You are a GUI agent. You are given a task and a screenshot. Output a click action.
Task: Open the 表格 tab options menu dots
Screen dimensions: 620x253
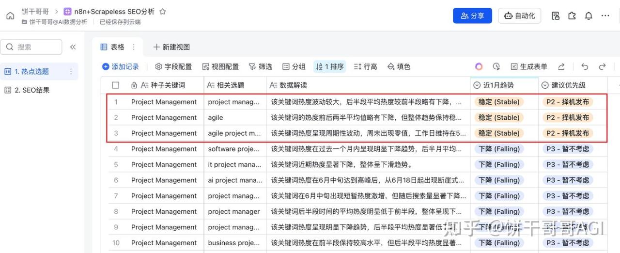coord(134,47)
